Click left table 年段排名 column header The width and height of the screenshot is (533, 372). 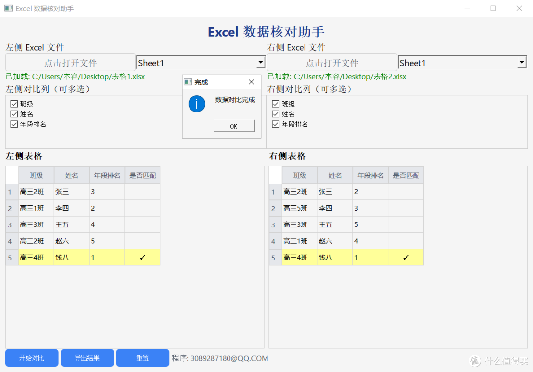point(107,175)
